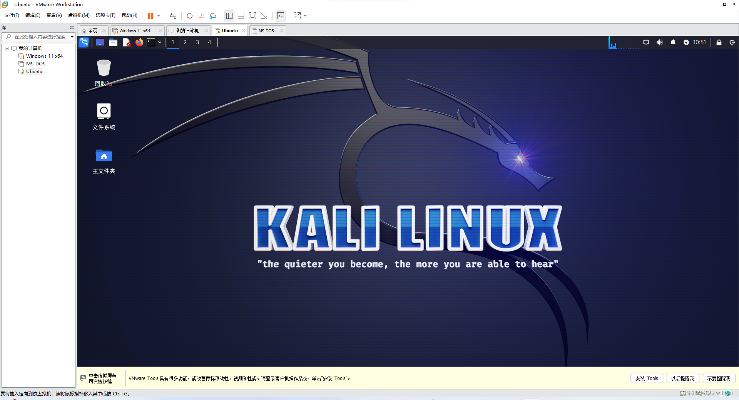739x400 pixels.
Task: Click the power manager lightning icon
Action: [x=686, y=42]
